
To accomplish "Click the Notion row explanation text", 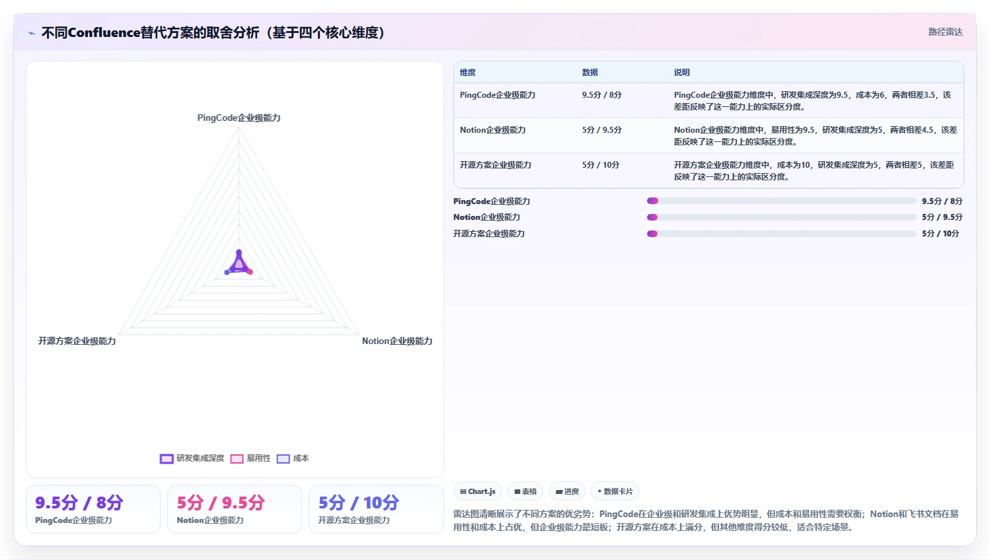I will (x=816, y=135).
